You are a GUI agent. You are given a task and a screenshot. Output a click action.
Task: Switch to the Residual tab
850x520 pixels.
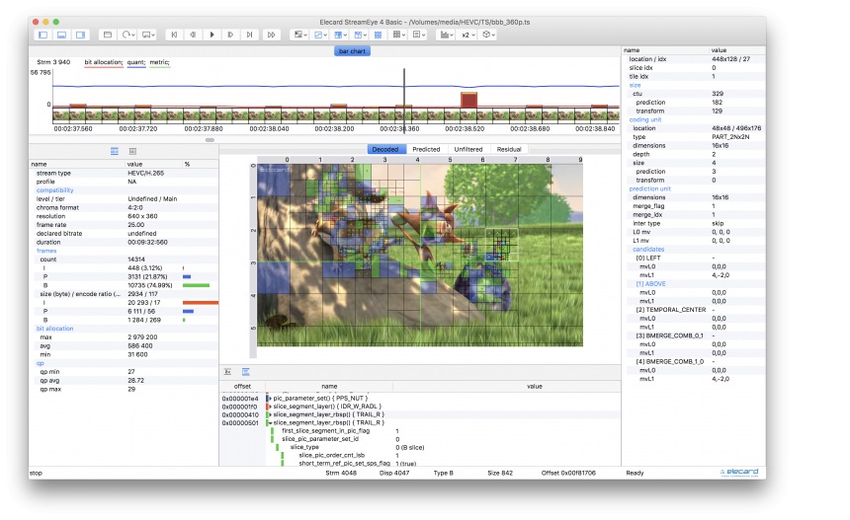pos(509,149)
